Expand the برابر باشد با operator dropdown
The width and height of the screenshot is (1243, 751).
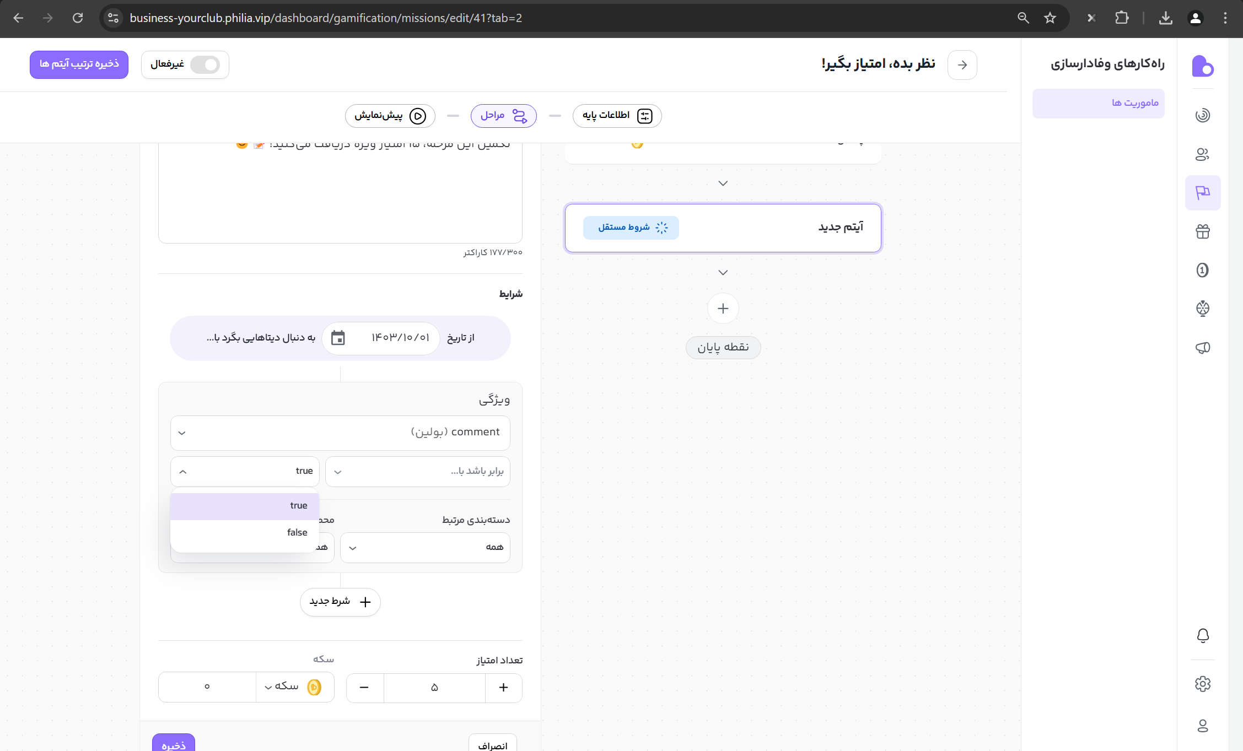coord(417,472)
